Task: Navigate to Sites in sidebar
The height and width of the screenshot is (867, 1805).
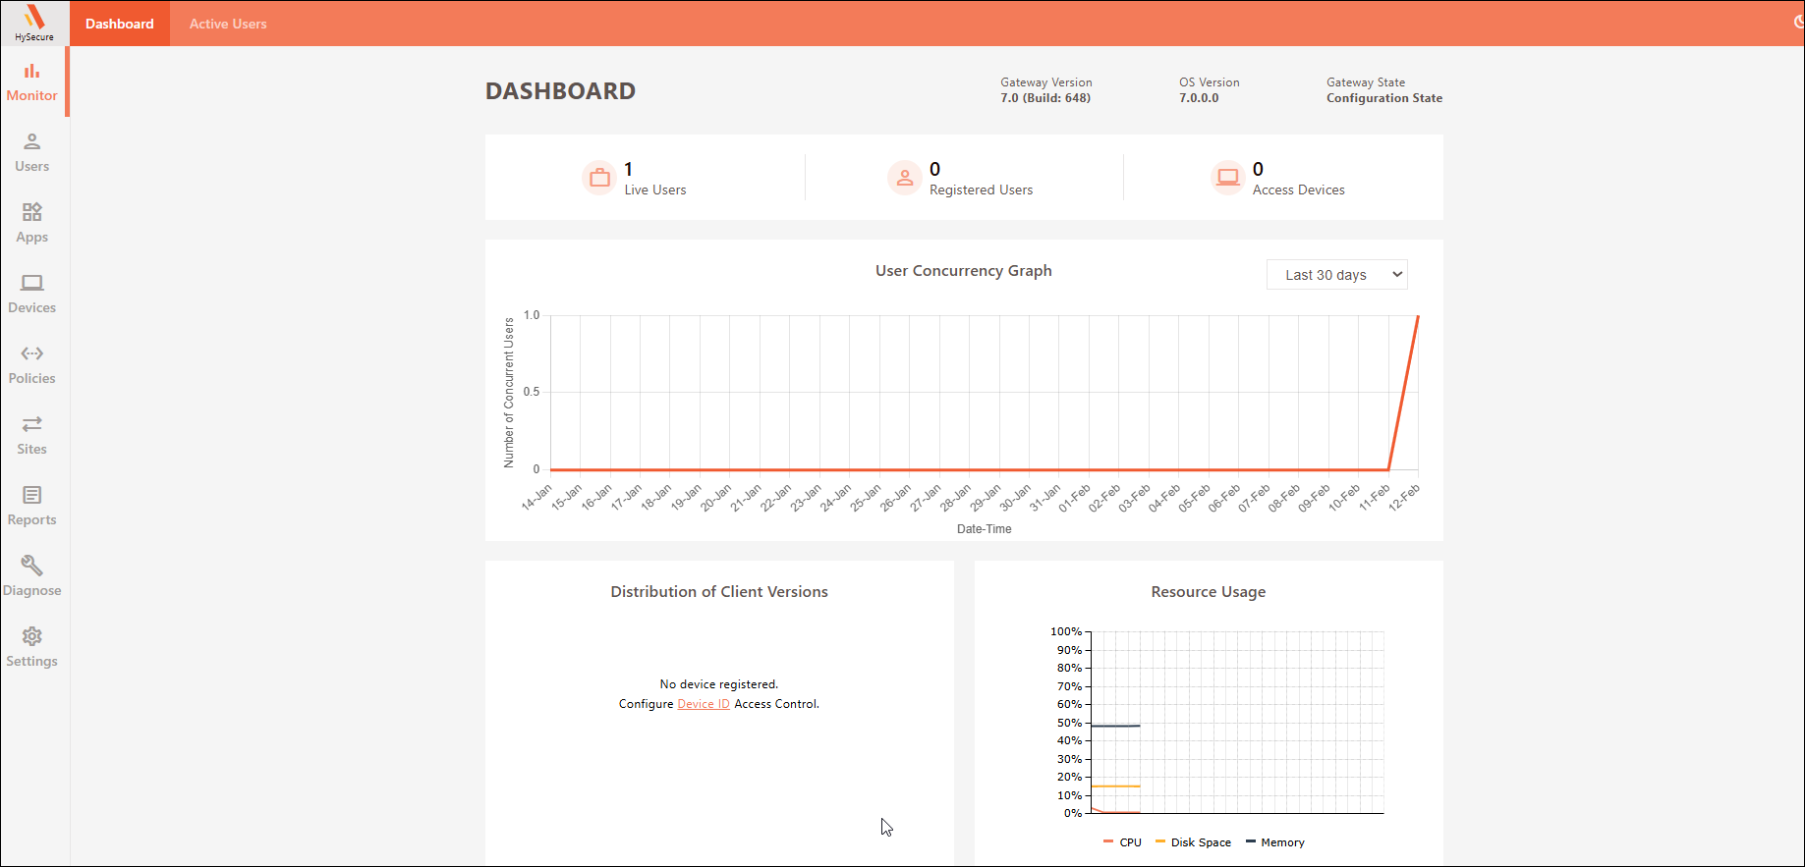Action: click(32, 435)
